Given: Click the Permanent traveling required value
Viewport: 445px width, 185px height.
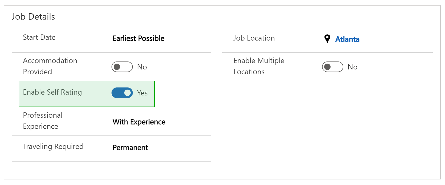Looking at the screenshot, I should [130, 148].
